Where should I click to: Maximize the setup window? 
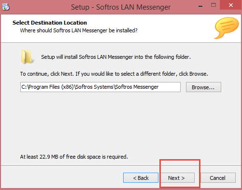(214, 5)
